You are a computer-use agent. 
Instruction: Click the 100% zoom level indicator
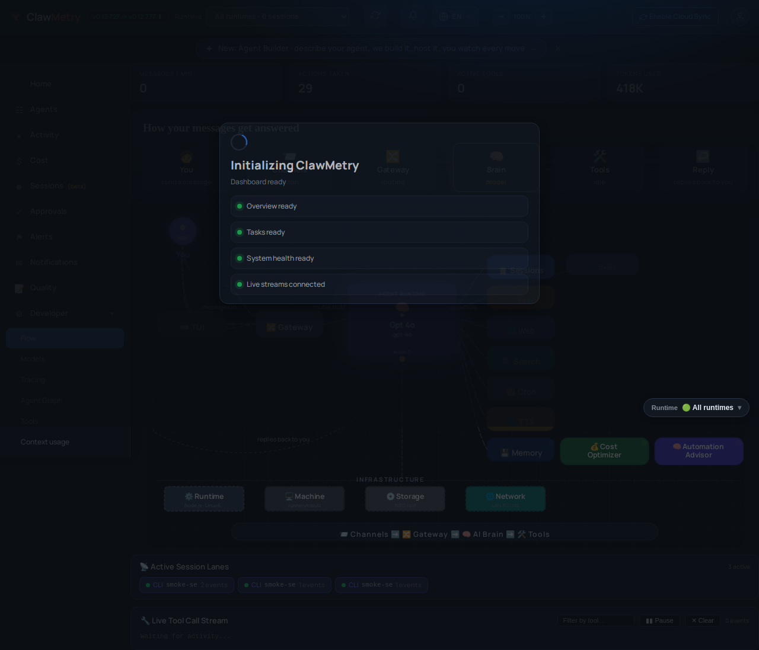pyautogui.click(x=522, y=17)
